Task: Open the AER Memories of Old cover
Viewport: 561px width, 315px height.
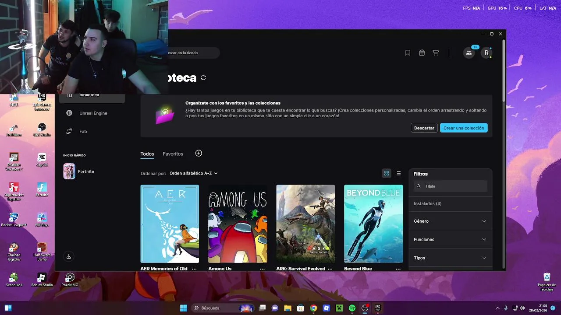Action: [x=170, y=224]
